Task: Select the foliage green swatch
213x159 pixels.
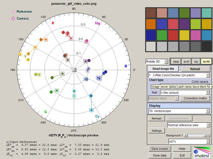Action: pyautogui.click(x=184, y=13)
